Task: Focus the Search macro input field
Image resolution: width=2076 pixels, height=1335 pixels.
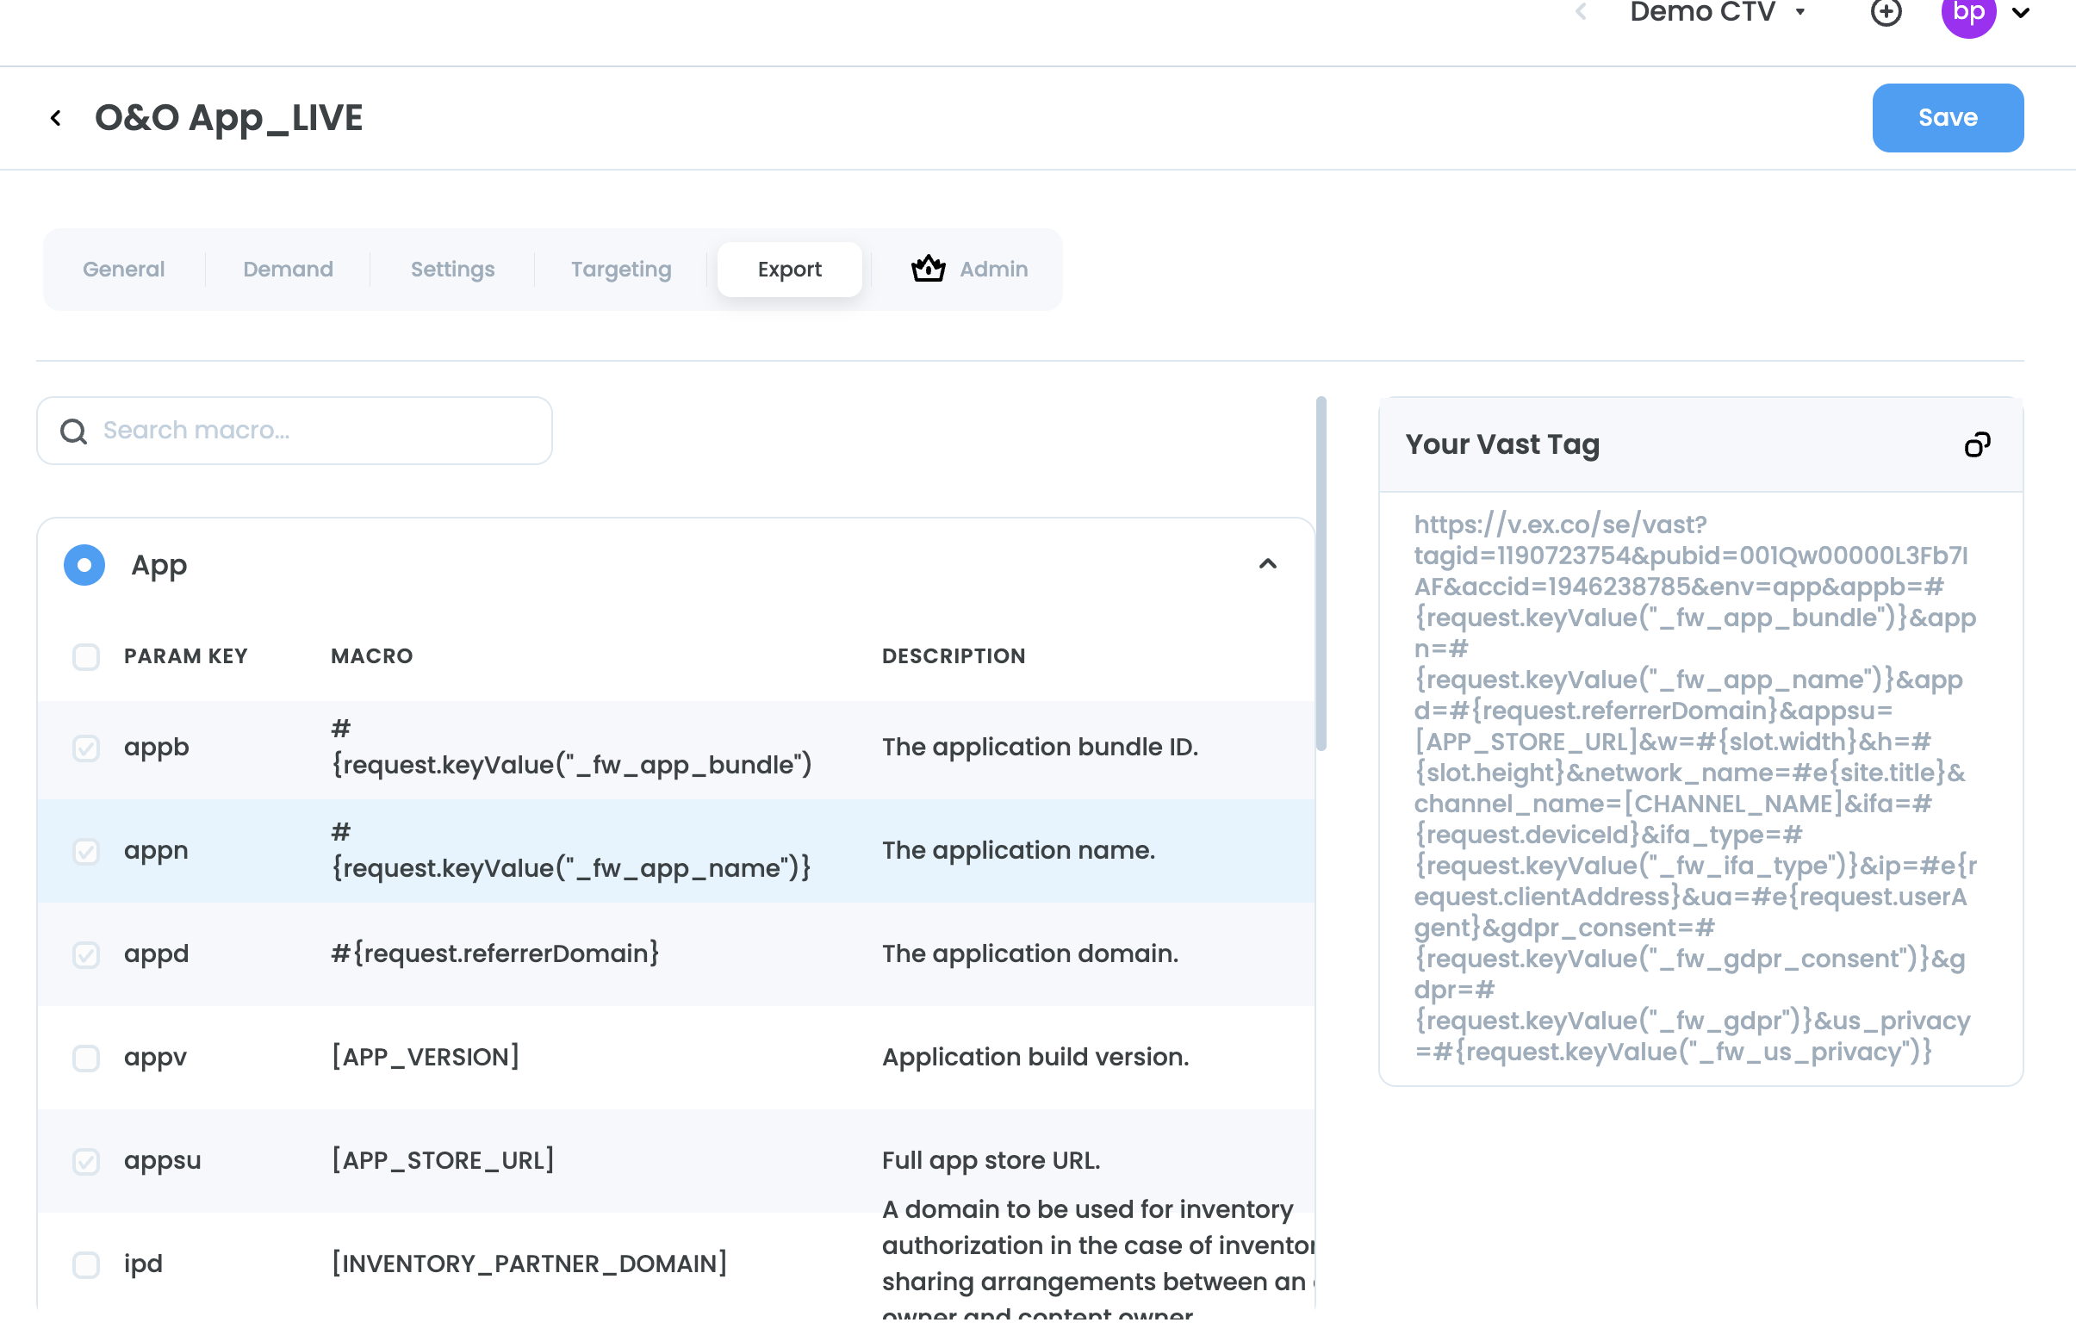Action: click(295, 431)
